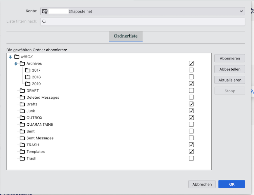Click the Templates folder icon
This screenshot has width=254, height=195.
22,151
